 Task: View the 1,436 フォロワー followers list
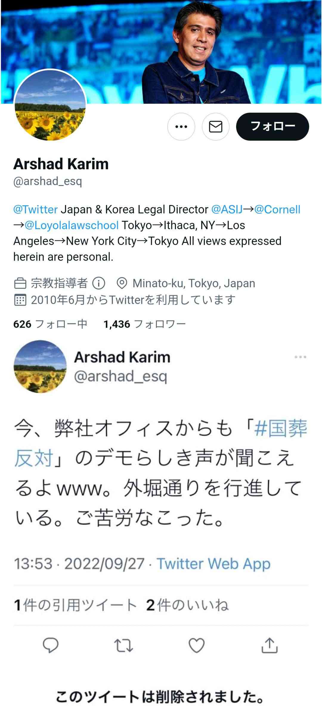(145, 324)
